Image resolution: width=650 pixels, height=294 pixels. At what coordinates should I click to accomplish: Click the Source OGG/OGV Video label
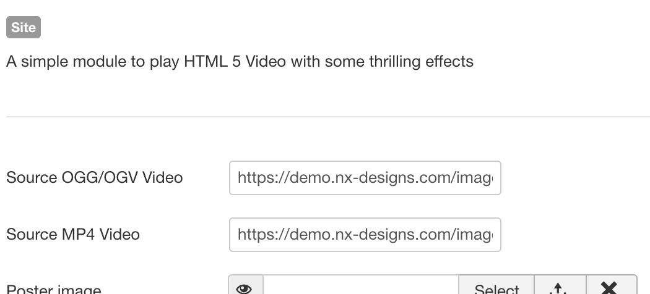click(95, 178)
